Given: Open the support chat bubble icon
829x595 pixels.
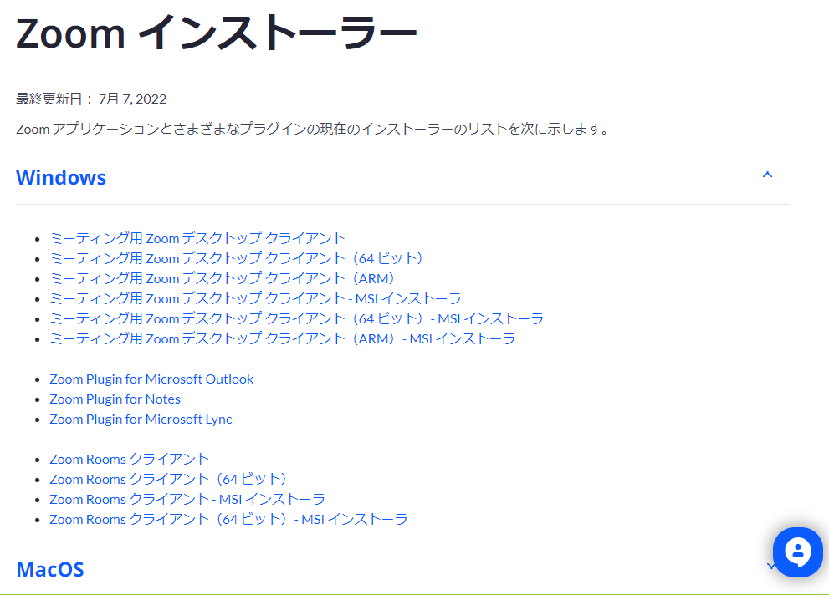Looking at the screenshot, I should [x=796, y=552].
